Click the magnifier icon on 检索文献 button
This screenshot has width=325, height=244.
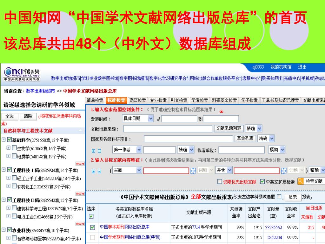click(300, 181)
